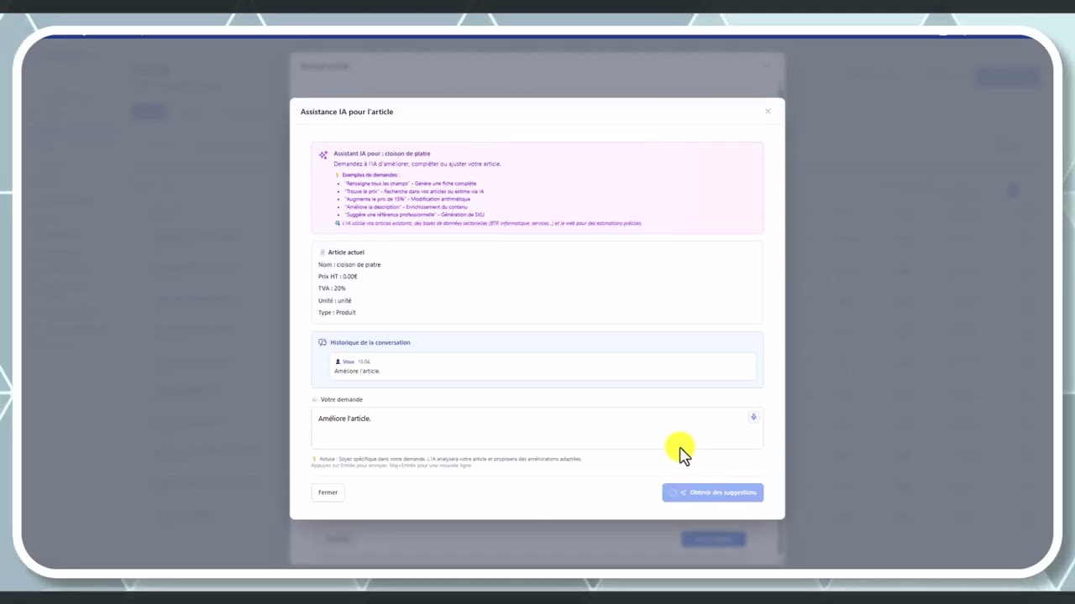This screenshot has width=1075, height=604.
Task: Click the 'Votre demande' label
Action: click(x=342, y=399)
